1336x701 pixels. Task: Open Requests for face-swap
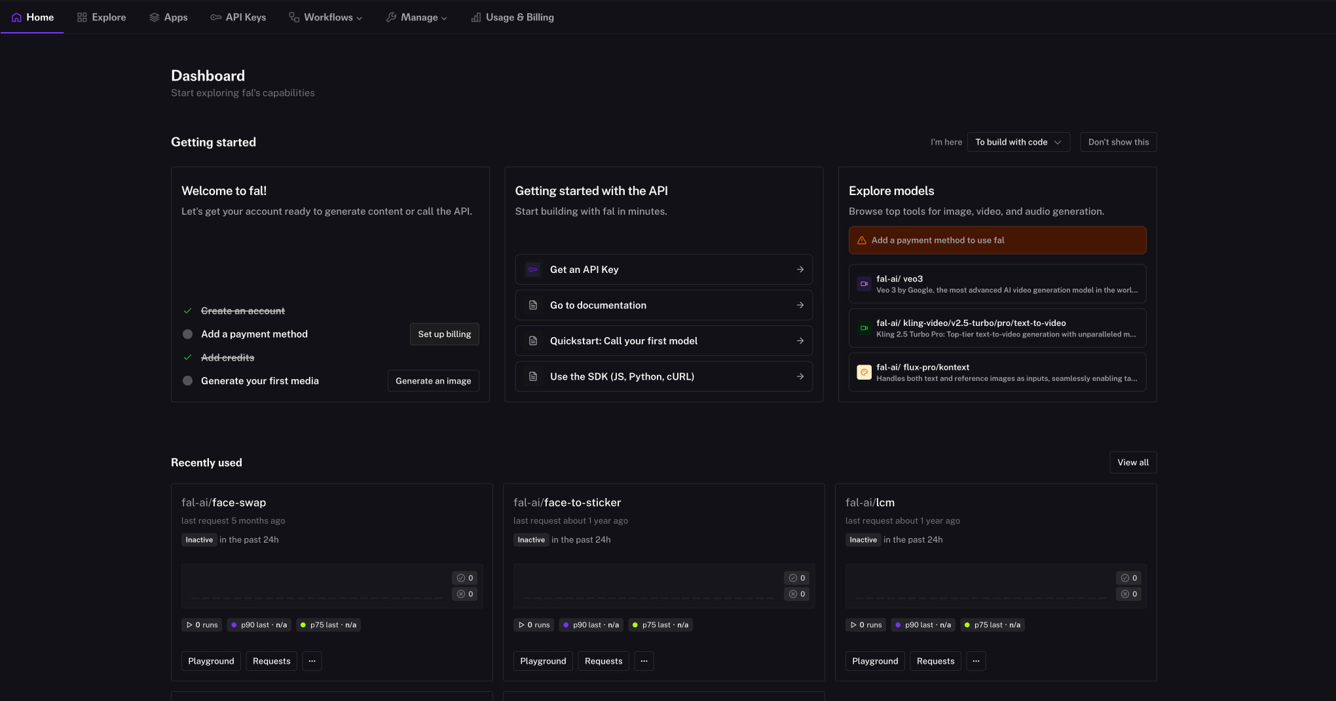pyautogui.click(x=271, y=661)
